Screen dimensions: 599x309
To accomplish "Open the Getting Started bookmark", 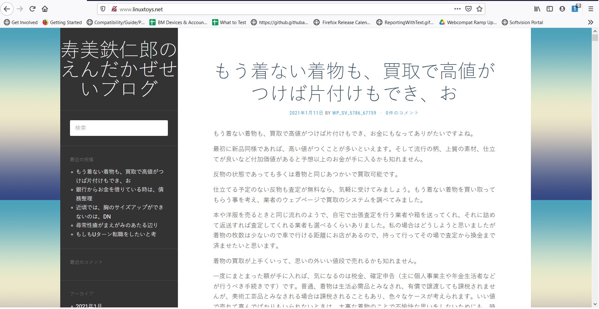I will [x=62, y=22].
